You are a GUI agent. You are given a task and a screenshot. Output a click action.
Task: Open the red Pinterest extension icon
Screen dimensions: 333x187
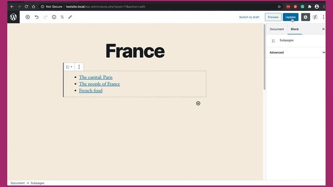click(295, 7)
